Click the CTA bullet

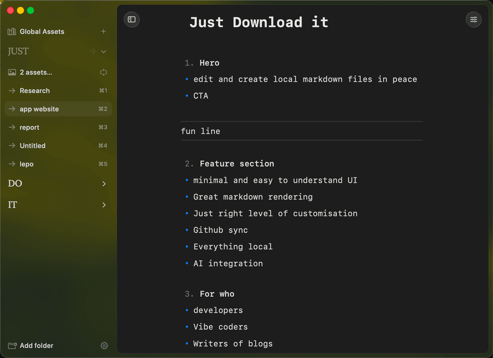[x=201, y=96]
